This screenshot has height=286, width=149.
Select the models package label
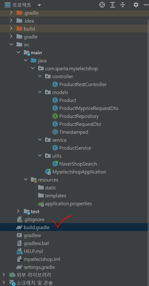pos(60,92)
